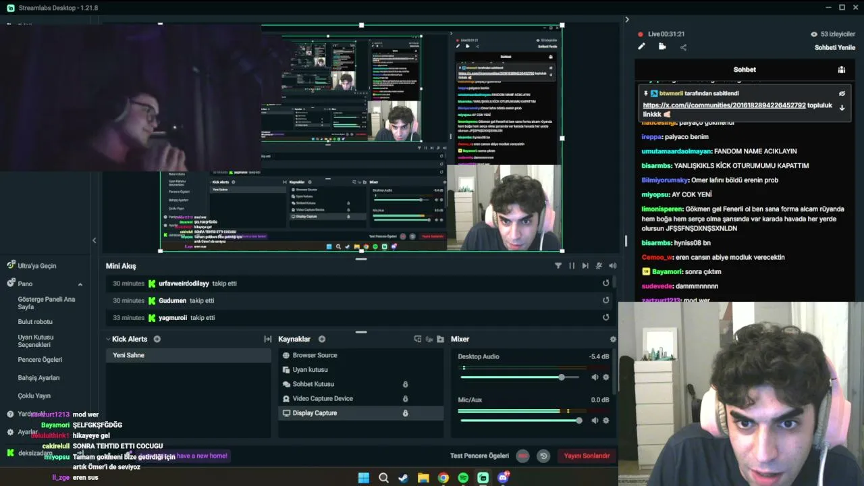Open Gösterge Paneli Ana Sayfa

point(47,303)
